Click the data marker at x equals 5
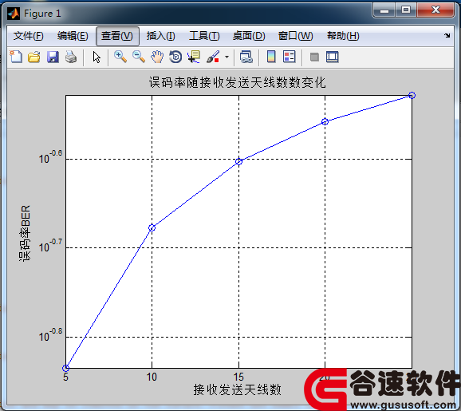The image size is (461, 411). [x=66, y=368]
